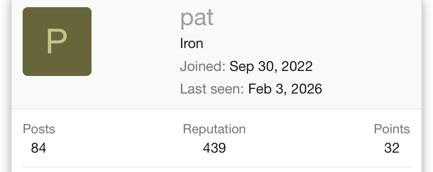
Task: Select the last seen date Feb 3, 2026
Action: pos(285,89)
